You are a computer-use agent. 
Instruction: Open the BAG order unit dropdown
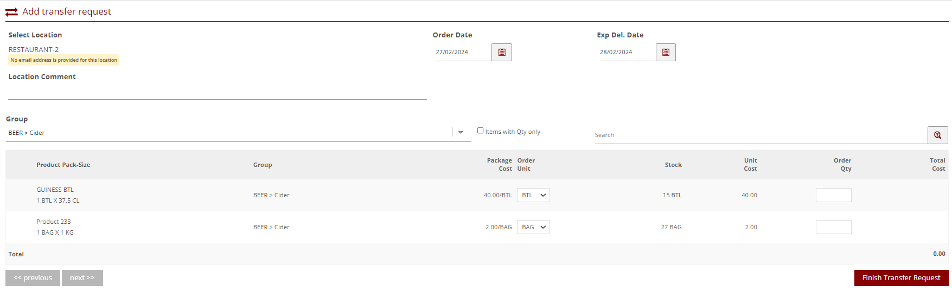pos(533,227)
